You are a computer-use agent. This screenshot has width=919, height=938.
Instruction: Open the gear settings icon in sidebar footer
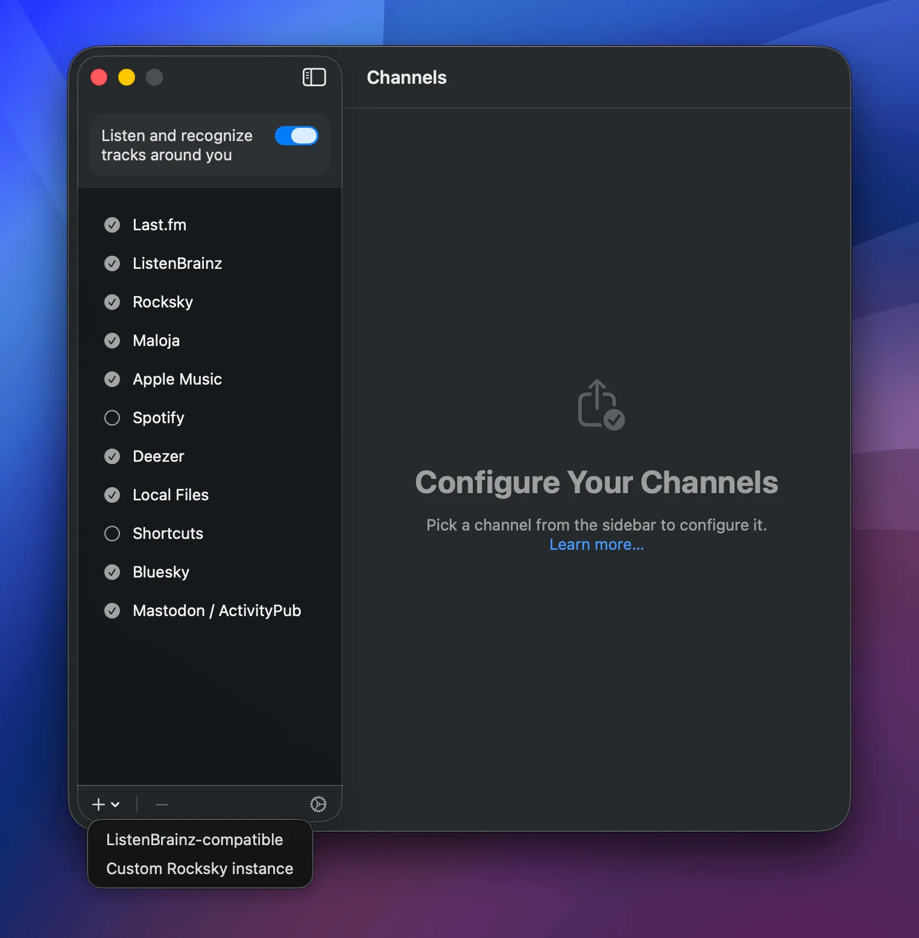point(318,804)
